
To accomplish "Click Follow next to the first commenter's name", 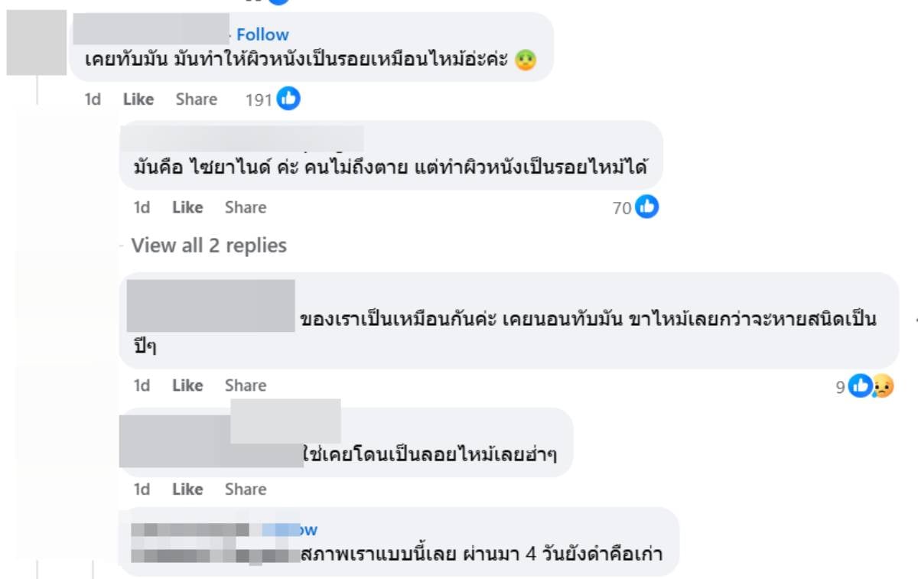I will (x=263, y=34).
